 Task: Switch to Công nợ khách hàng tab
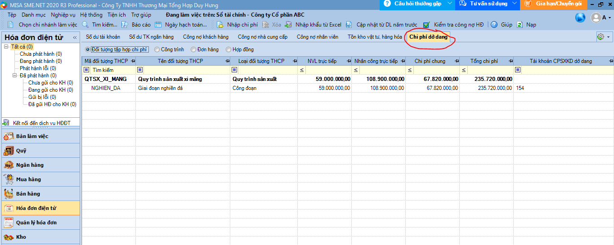coord(206,37)
